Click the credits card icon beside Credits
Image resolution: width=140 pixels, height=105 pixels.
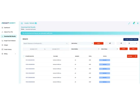[x=36, y=23]
